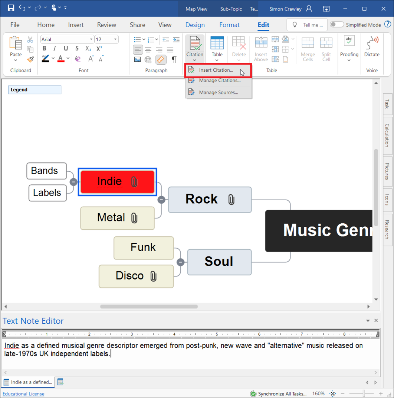The width and height of the screenshot is (394, 398).
Task: Click the Cut scissors icon
Action: point(30,40)
